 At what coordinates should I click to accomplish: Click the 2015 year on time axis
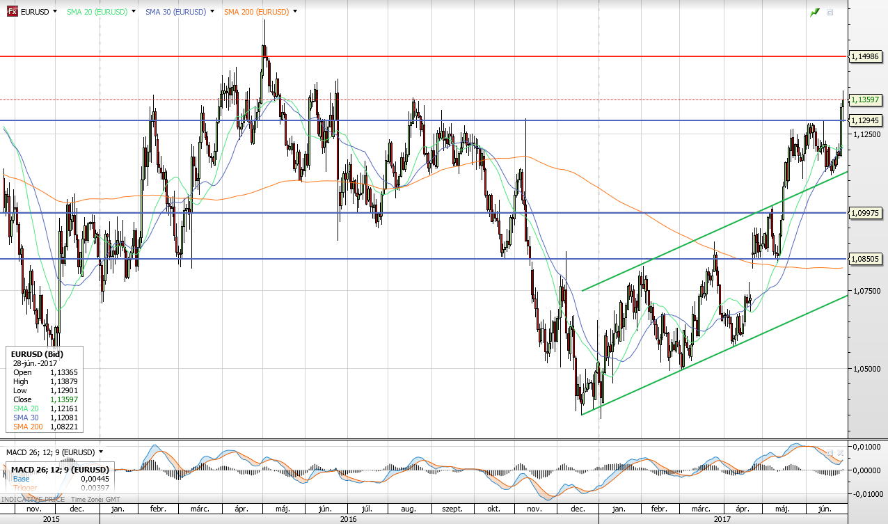coord(51,519)
